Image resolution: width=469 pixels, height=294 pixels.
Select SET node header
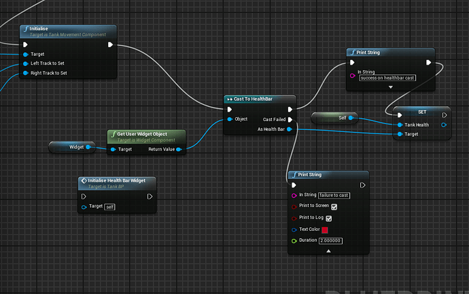click(x=422, y=112)
